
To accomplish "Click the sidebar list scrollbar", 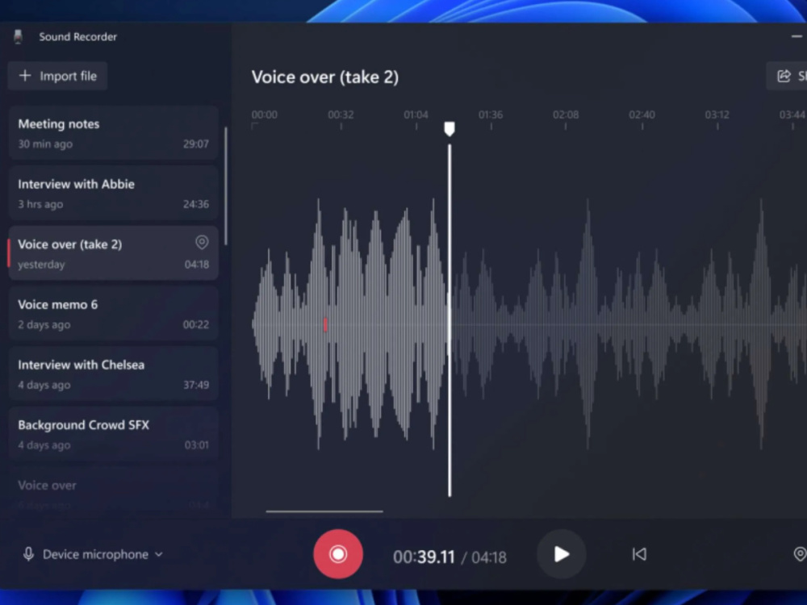I will [x=225, y=186].
